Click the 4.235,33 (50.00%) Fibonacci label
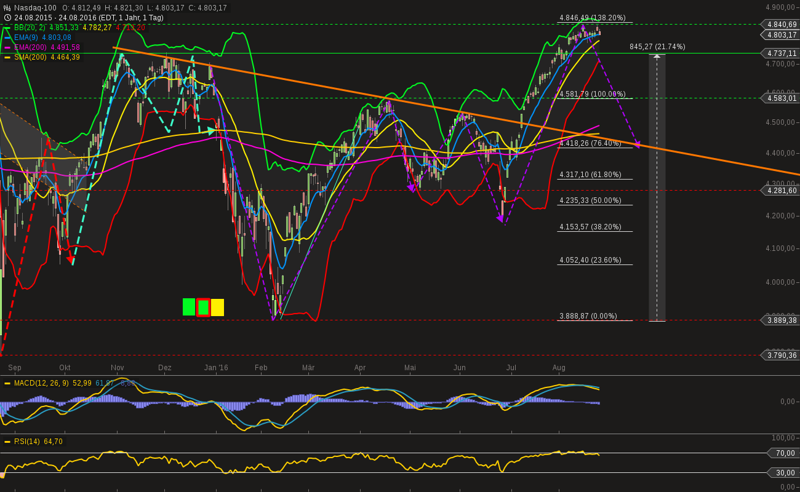 [x=590, y=200]
